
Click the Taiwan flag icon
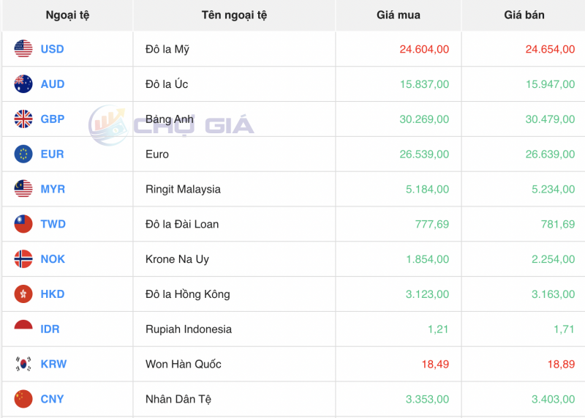[x=23, y=224]
